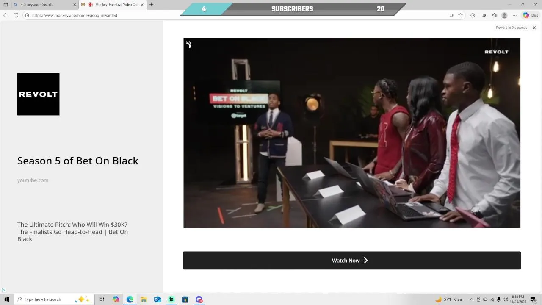Open the tab actions menu icon

[6, 5]
